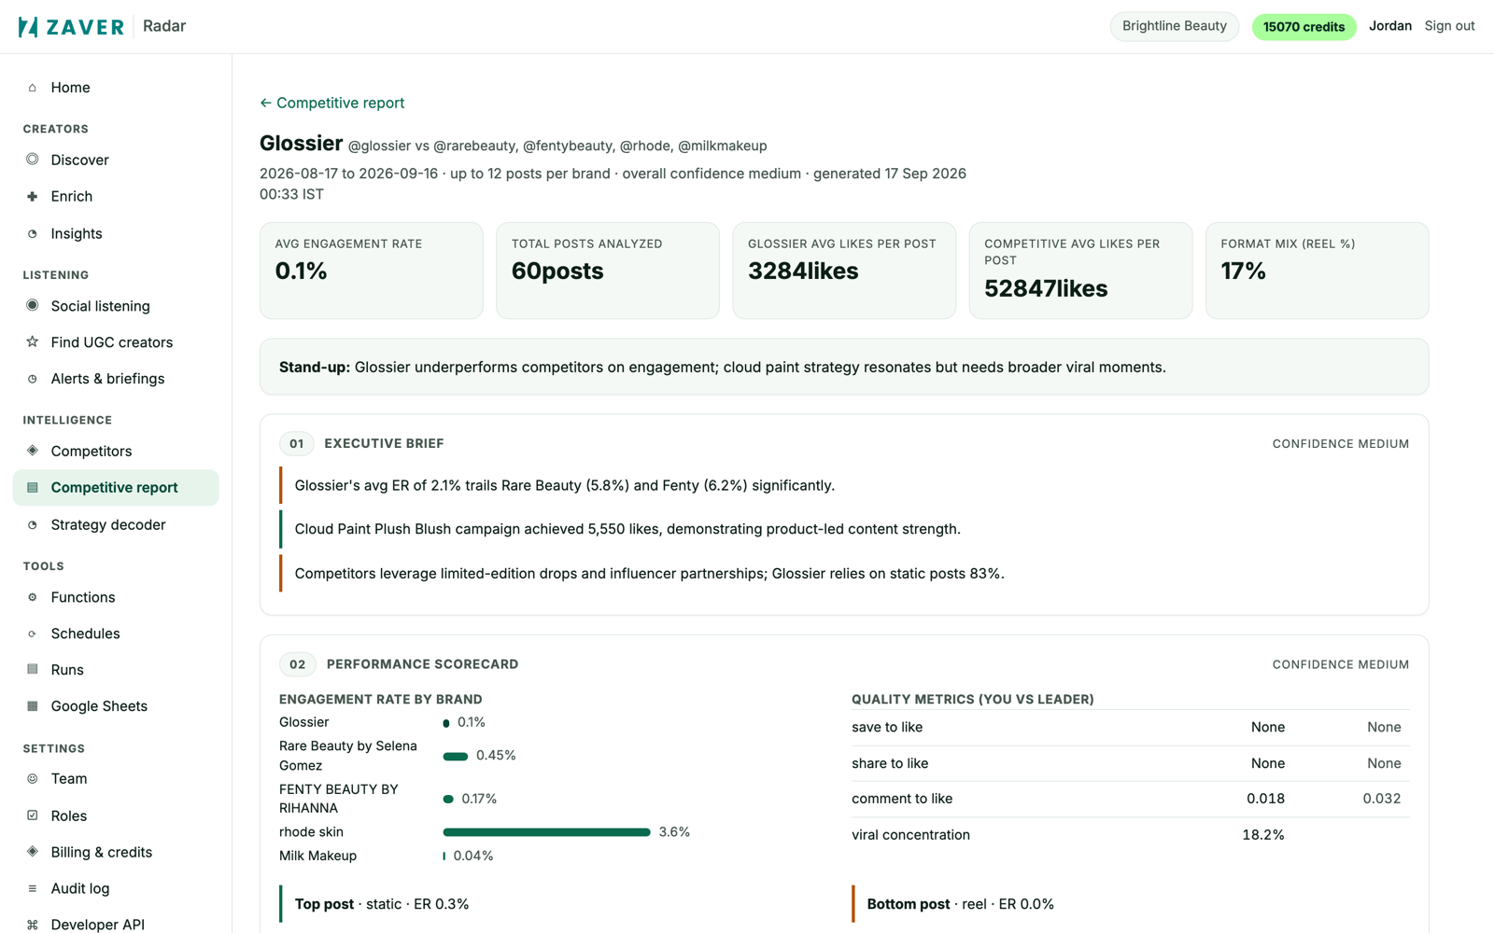This screenshot has width=1494, height=933.
Task: Click the Find UGC creators star icon
Action: point(33,341)
